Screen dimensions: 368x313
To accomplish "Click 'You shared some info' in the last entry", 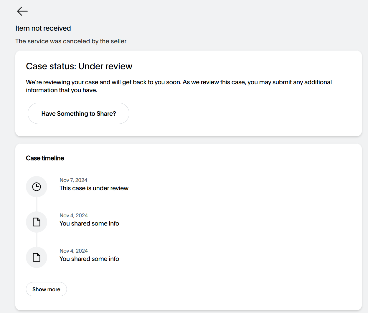I will coord(89,259).
